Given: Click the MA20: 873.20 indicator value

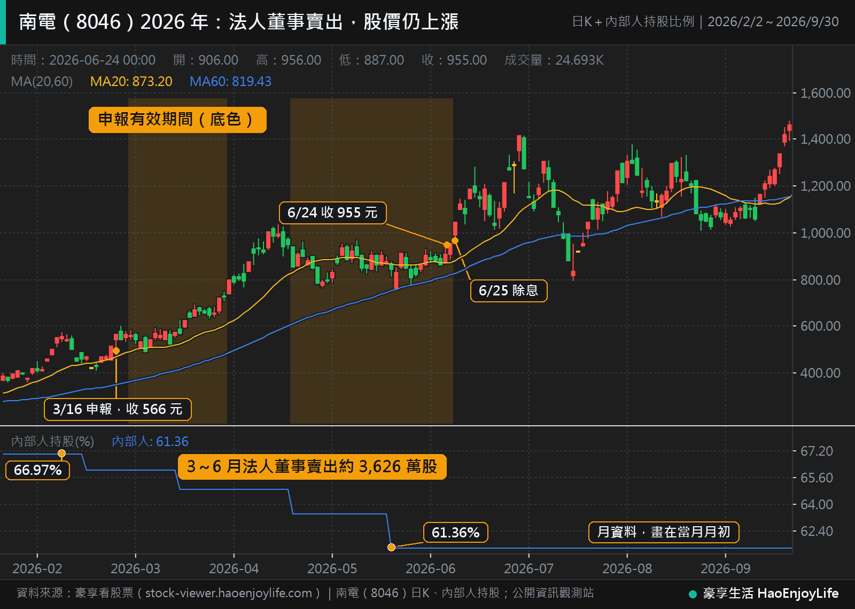Looking at the screenshot, I should click(x=131, y=82).
